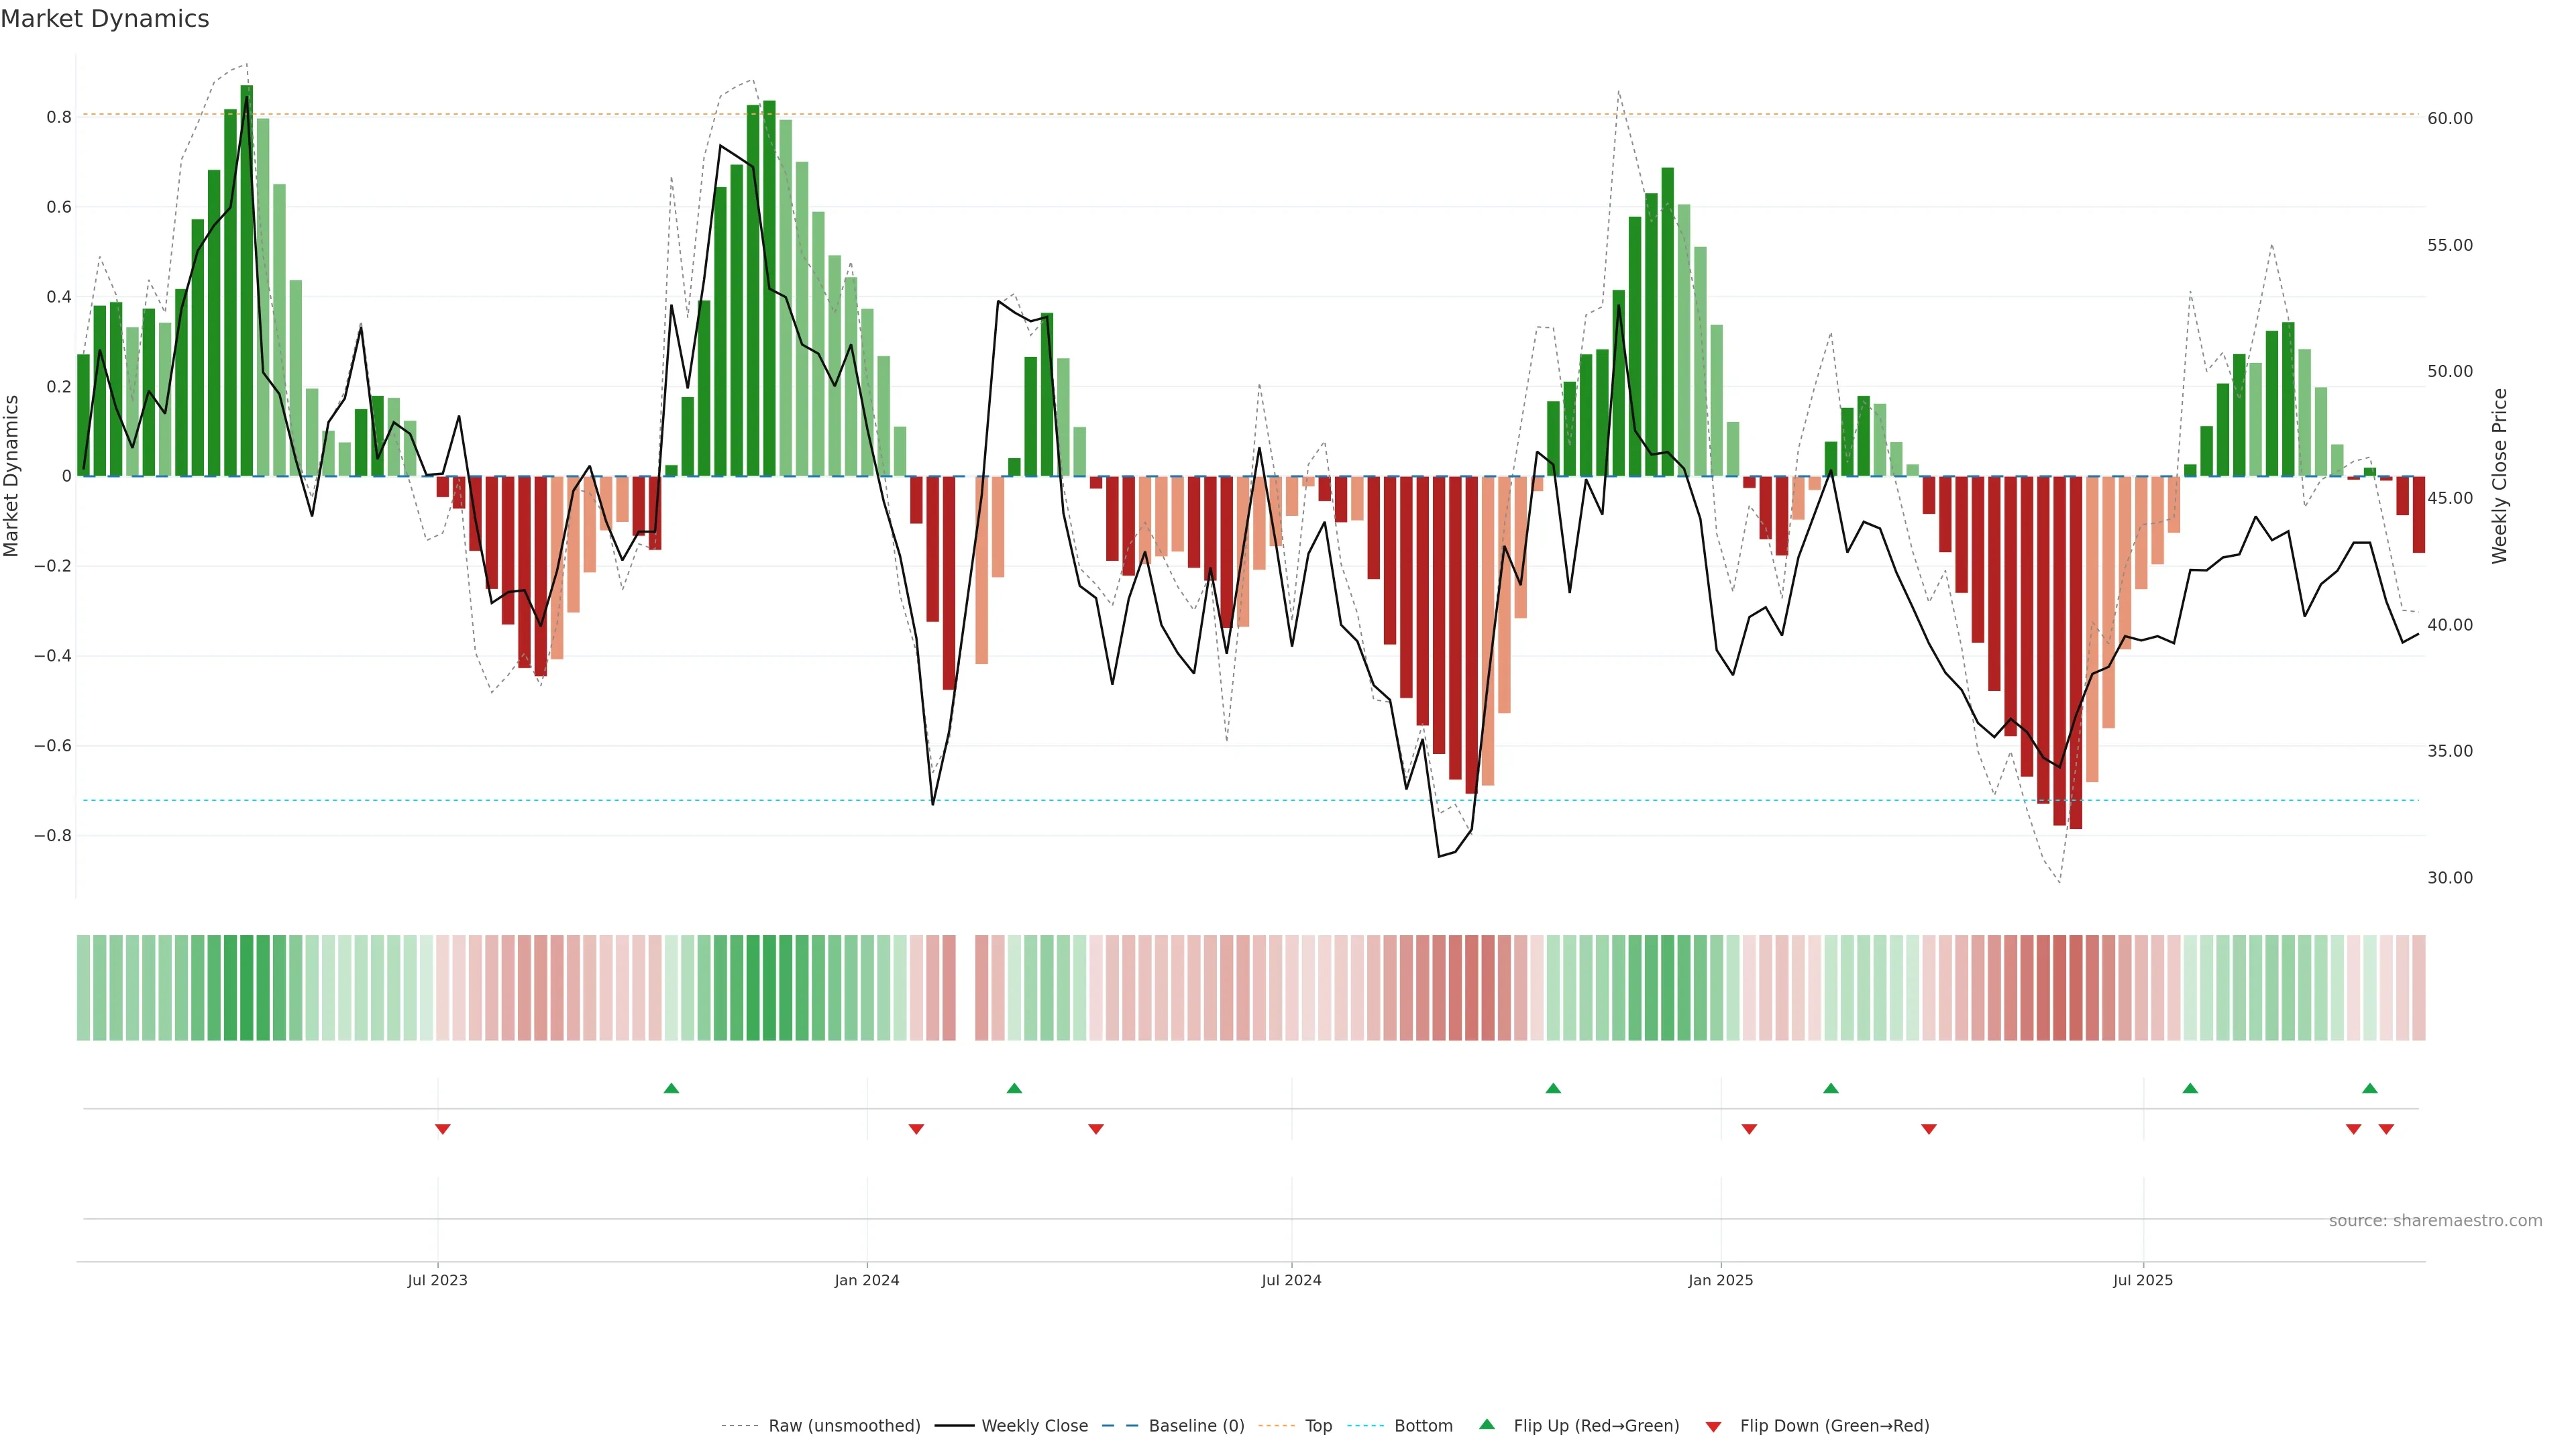
Task: Click the Jul 2025 x-axis label
Action: 2143,1280
